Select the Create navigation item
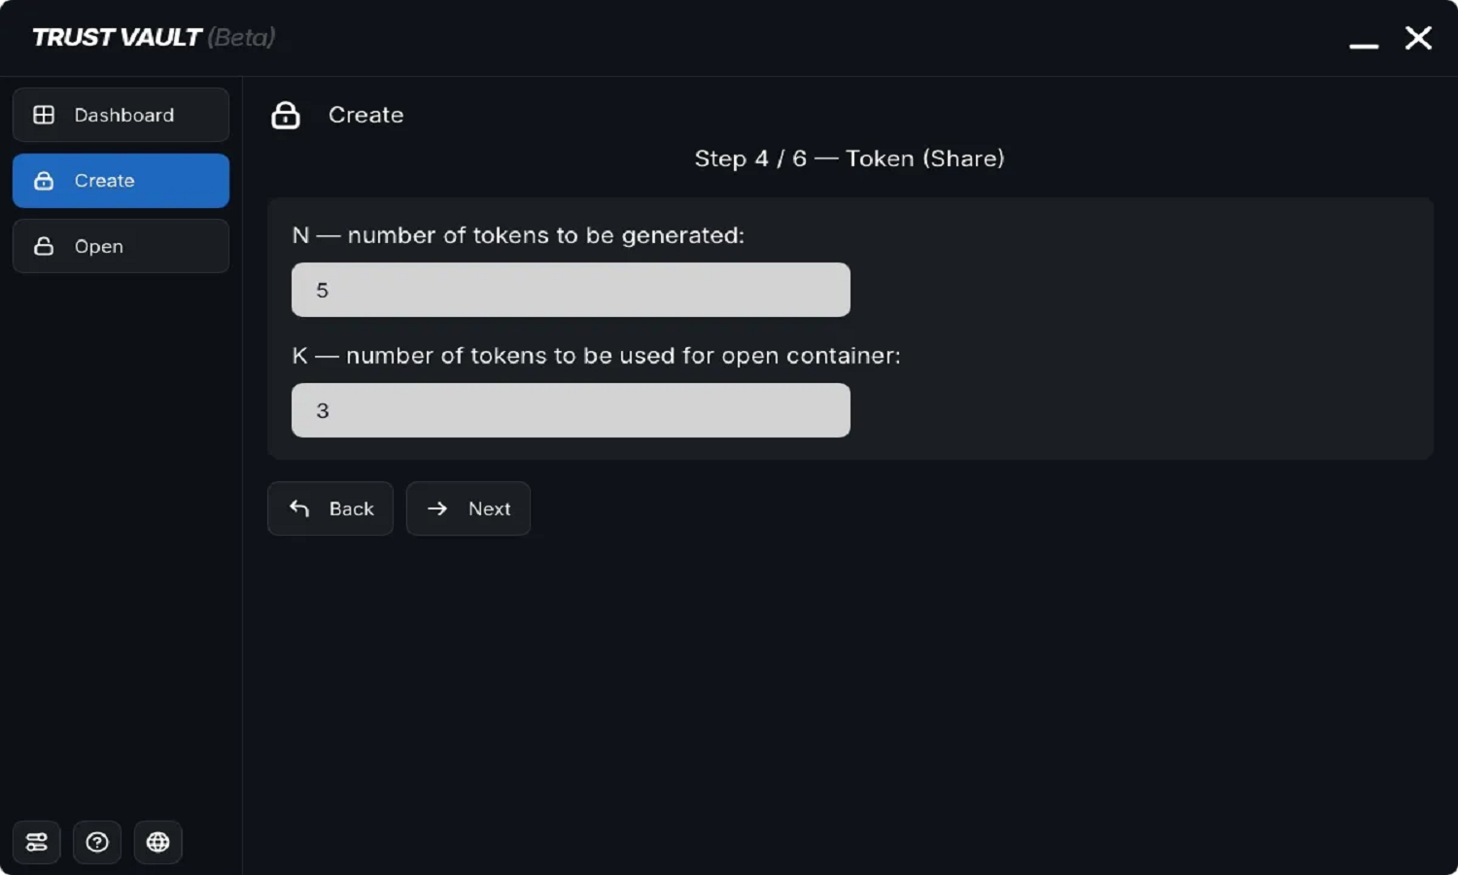This screenshot has height=875, width=1458. coord(121,181)
